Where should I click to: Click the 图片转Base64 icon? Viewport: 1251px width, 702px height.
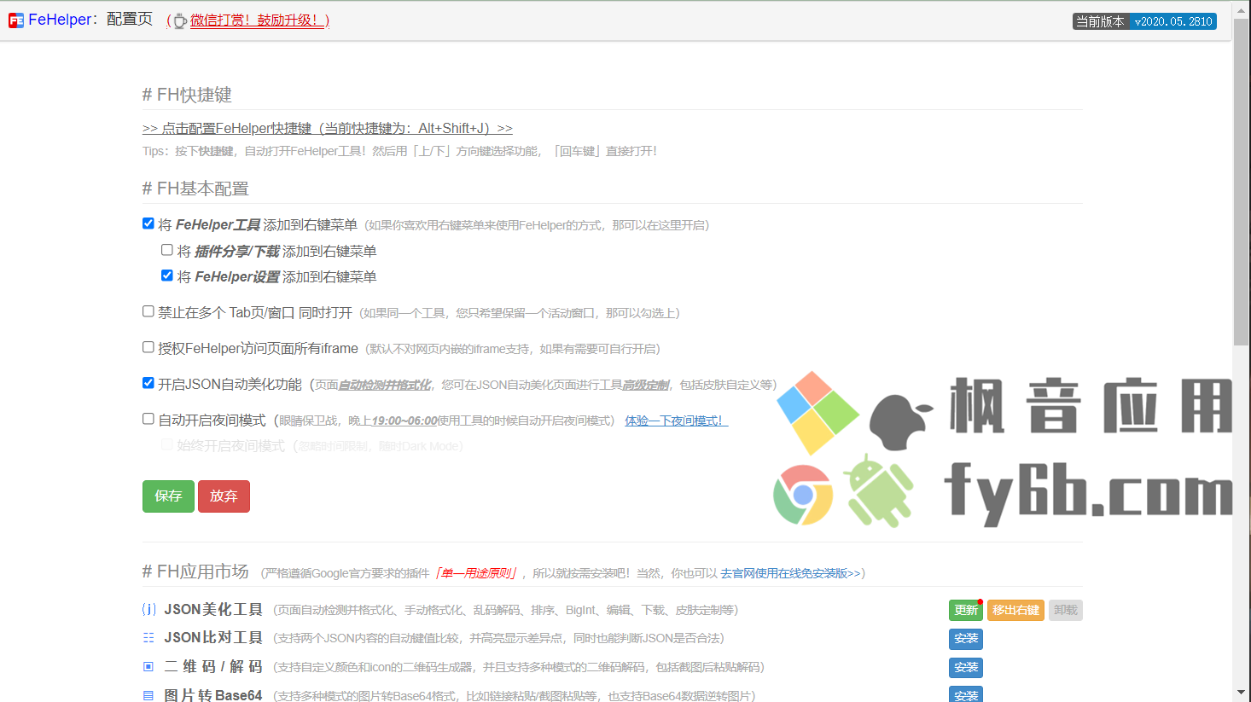[148, 695]
